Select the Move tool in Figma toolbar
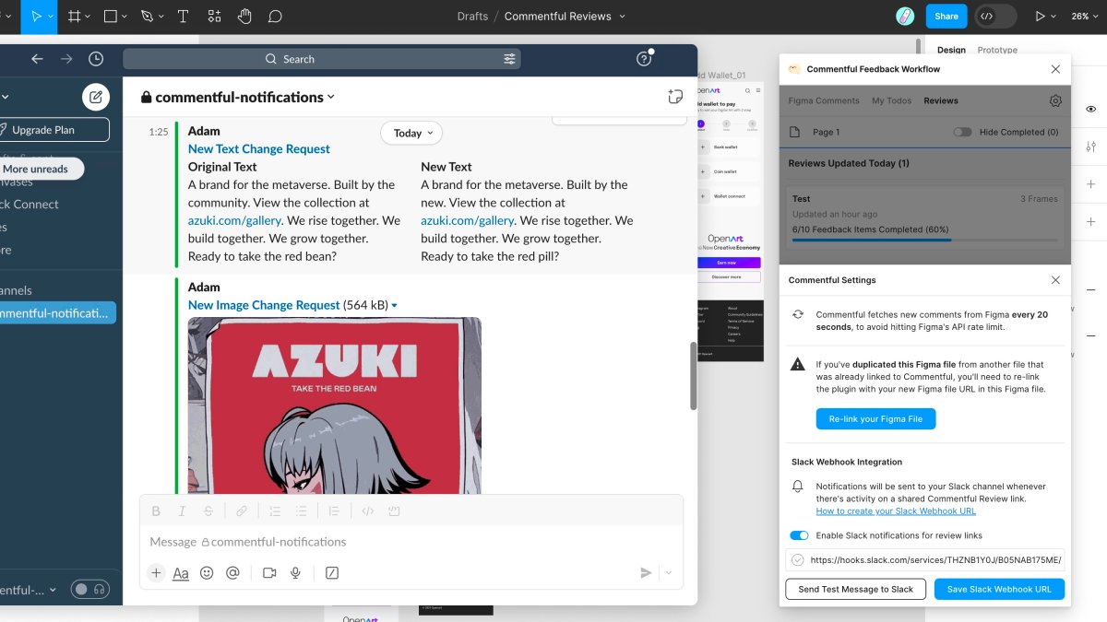This screenshot has width=1107, height=622. click(37, 17)
